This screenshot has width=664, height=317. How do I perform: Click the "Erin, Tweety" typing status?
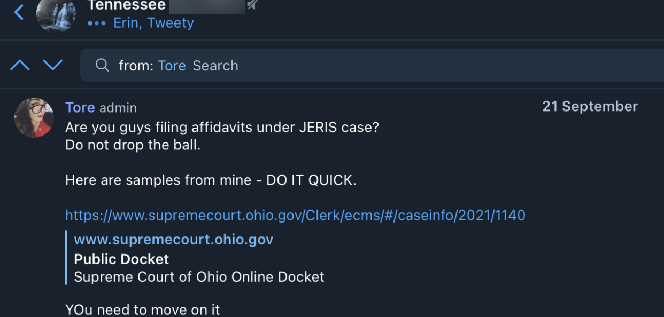coord(153,23)
